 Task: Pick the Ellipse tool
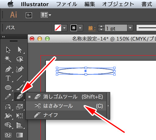click(x=8, y=87)
